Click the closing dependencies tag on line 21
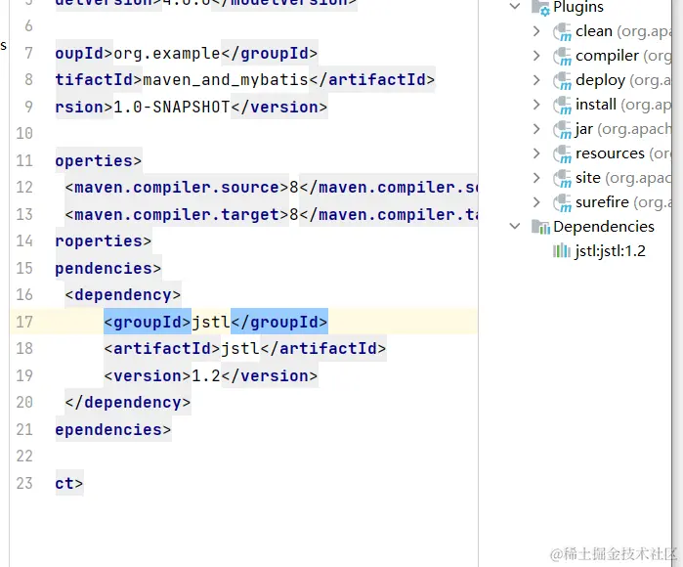This screenshot has width=683, height=567. point(113,430)
